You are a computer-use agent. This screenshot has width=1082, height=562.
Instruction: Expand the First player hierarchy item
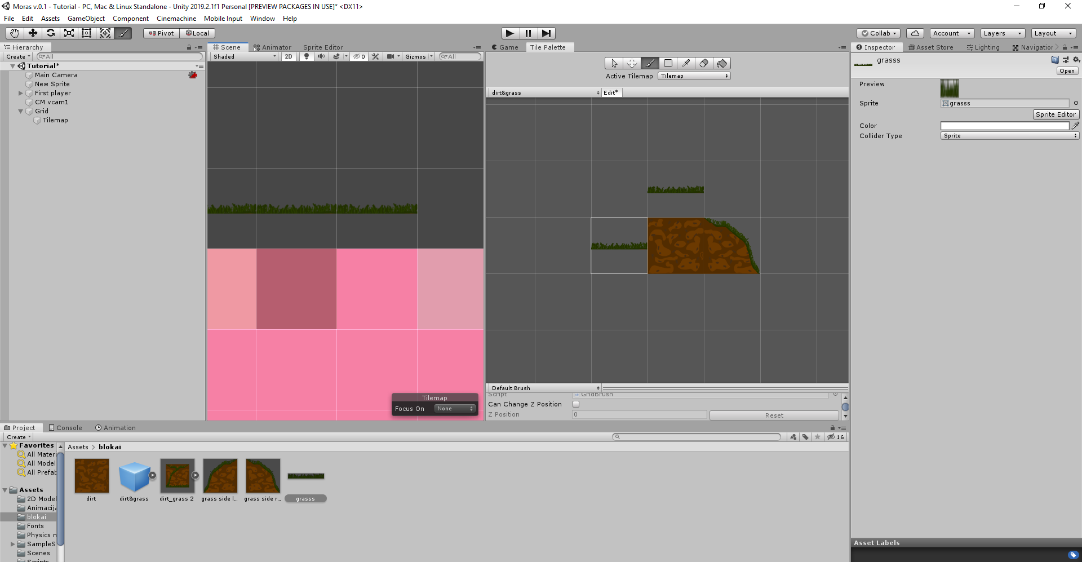[x=21, y=93]
